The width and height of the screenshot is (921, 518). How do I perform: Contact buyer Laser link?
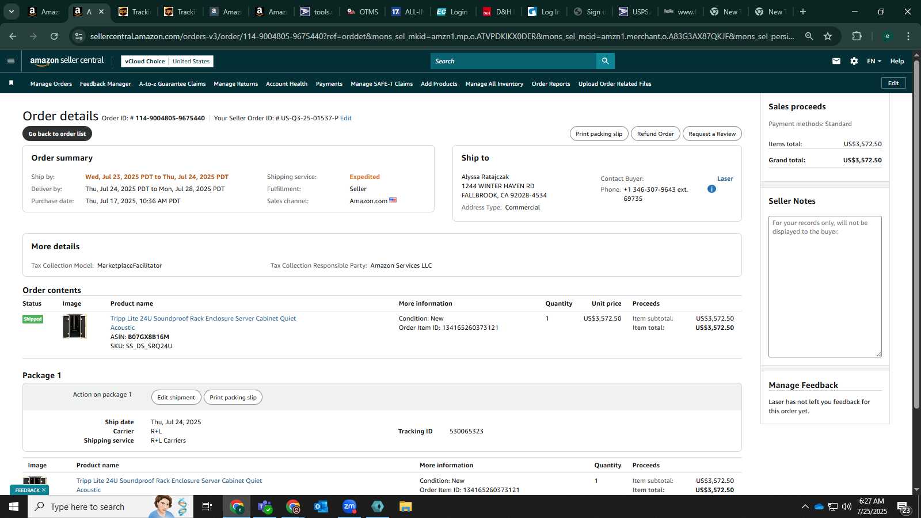click(725, 178)
